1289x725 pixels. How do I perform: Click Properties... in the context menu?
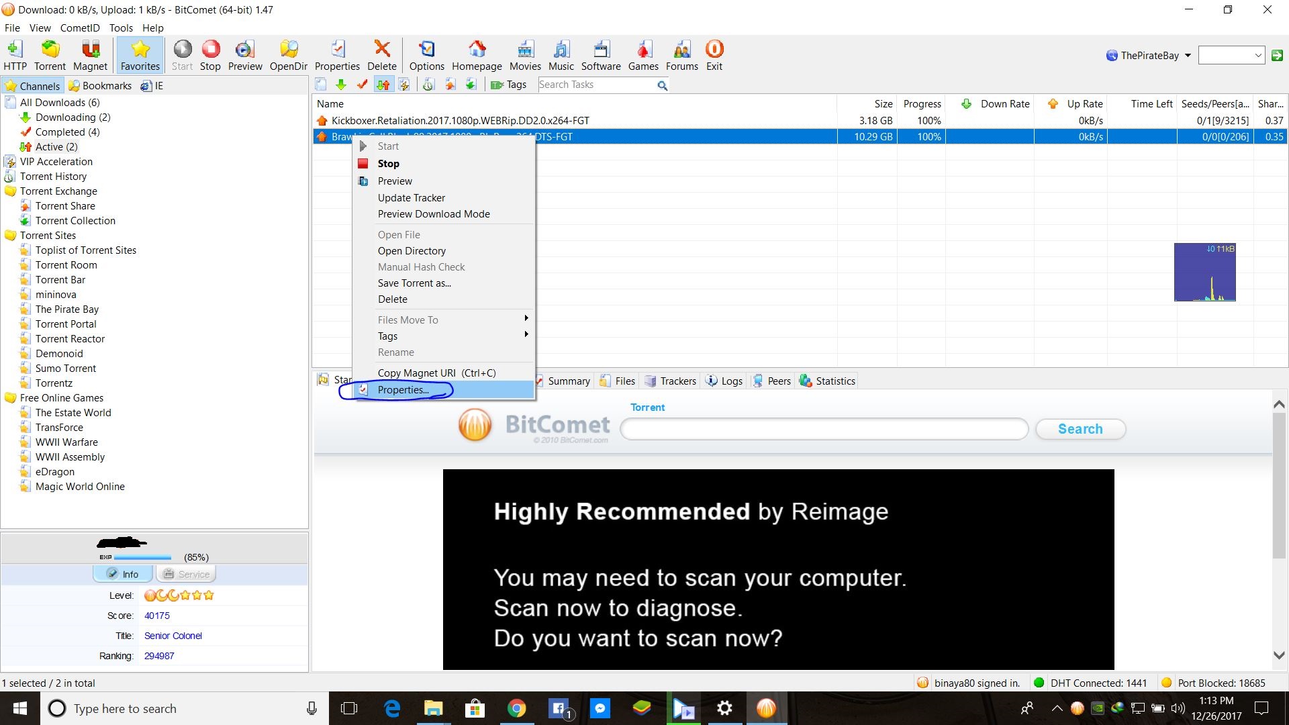point(444,390)
